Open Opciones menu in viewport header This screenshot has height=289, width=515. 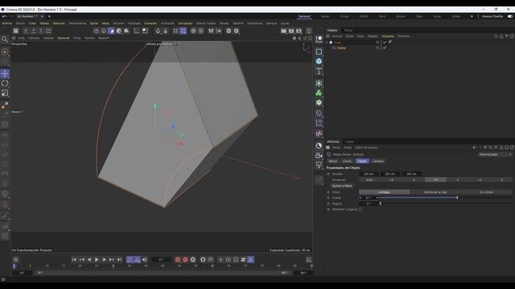(x=63, y=38)
